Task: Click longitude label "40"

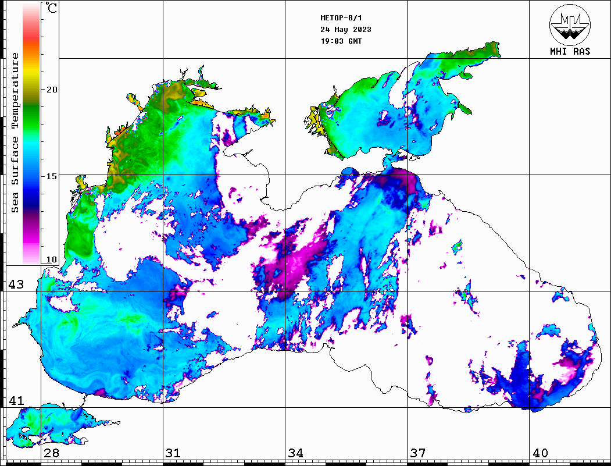Action: coord(540,453)
